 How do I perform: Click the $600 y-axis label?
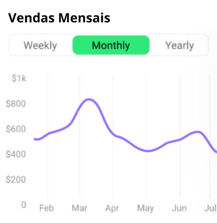click(16, 129)
